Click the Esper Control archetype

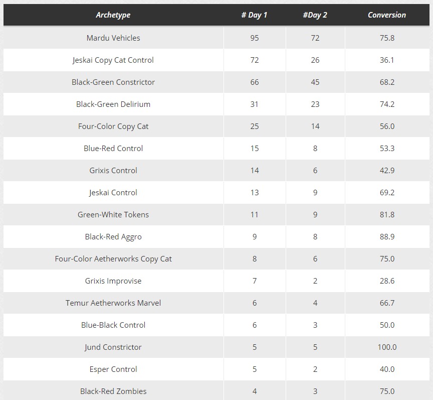[113, 369]
